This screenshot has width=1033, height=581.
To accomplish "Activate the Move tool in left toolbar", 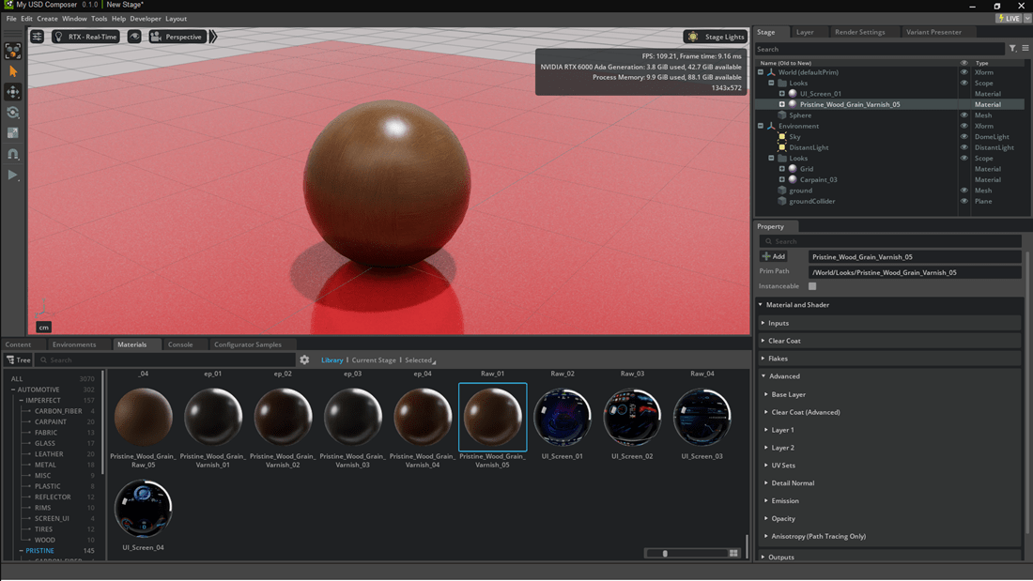I will 13,92.
